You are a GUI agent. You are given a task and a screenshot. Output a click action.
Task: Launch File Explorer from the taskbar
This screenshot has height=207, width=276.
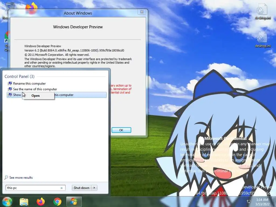[24, 202]
